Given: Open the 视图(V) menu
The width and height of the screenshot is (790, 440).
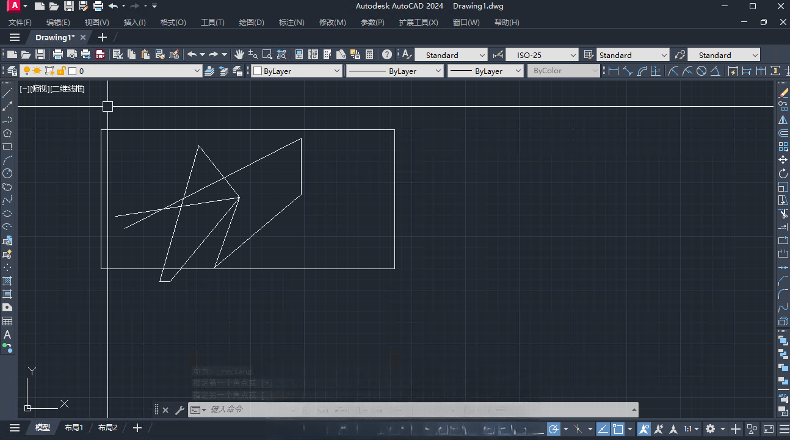Looking at the screenshot, I should (96, 22).
